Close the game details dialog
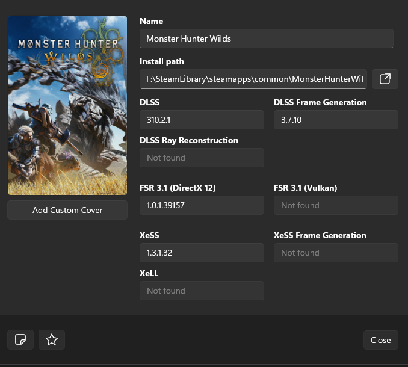This screenshot has height=367, width=408. [381, 340]
